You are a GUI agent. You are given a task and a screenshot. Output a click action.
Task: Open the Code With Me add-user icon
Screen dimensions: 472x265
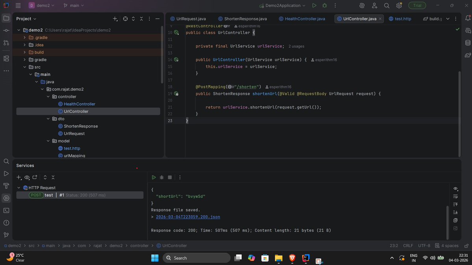click(x=374, y=5)
